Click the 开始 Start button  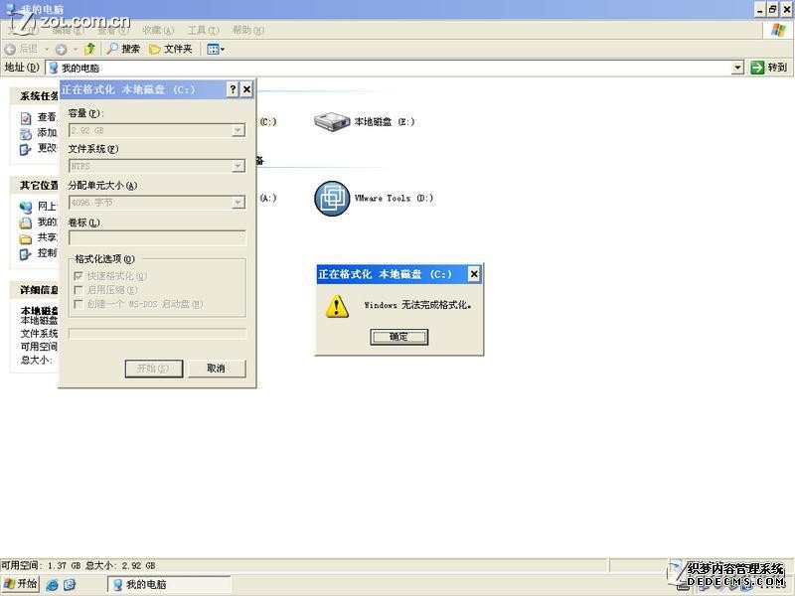20,584
